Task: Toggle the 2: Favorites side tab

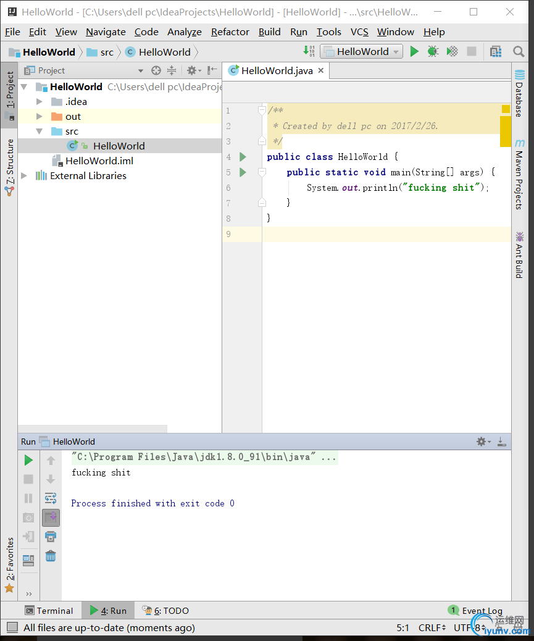Action: (x=9, y=565)
